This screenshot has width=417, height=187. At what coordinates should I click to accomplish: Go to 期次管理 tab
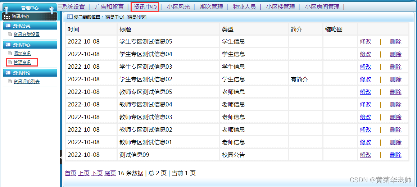point(212,6)
